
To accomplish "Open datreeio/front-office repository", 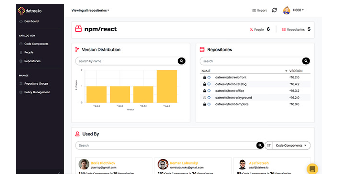I will [230, 91].
